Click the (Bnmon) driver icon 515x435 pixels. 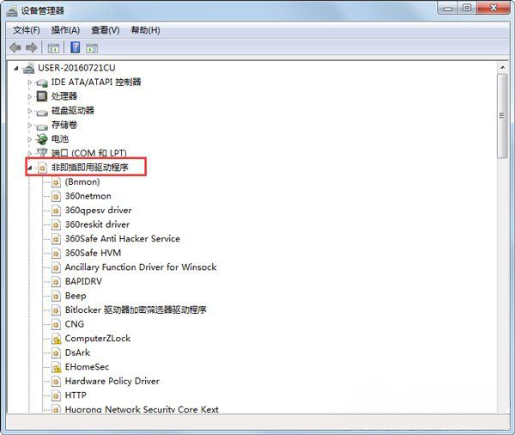56,182
